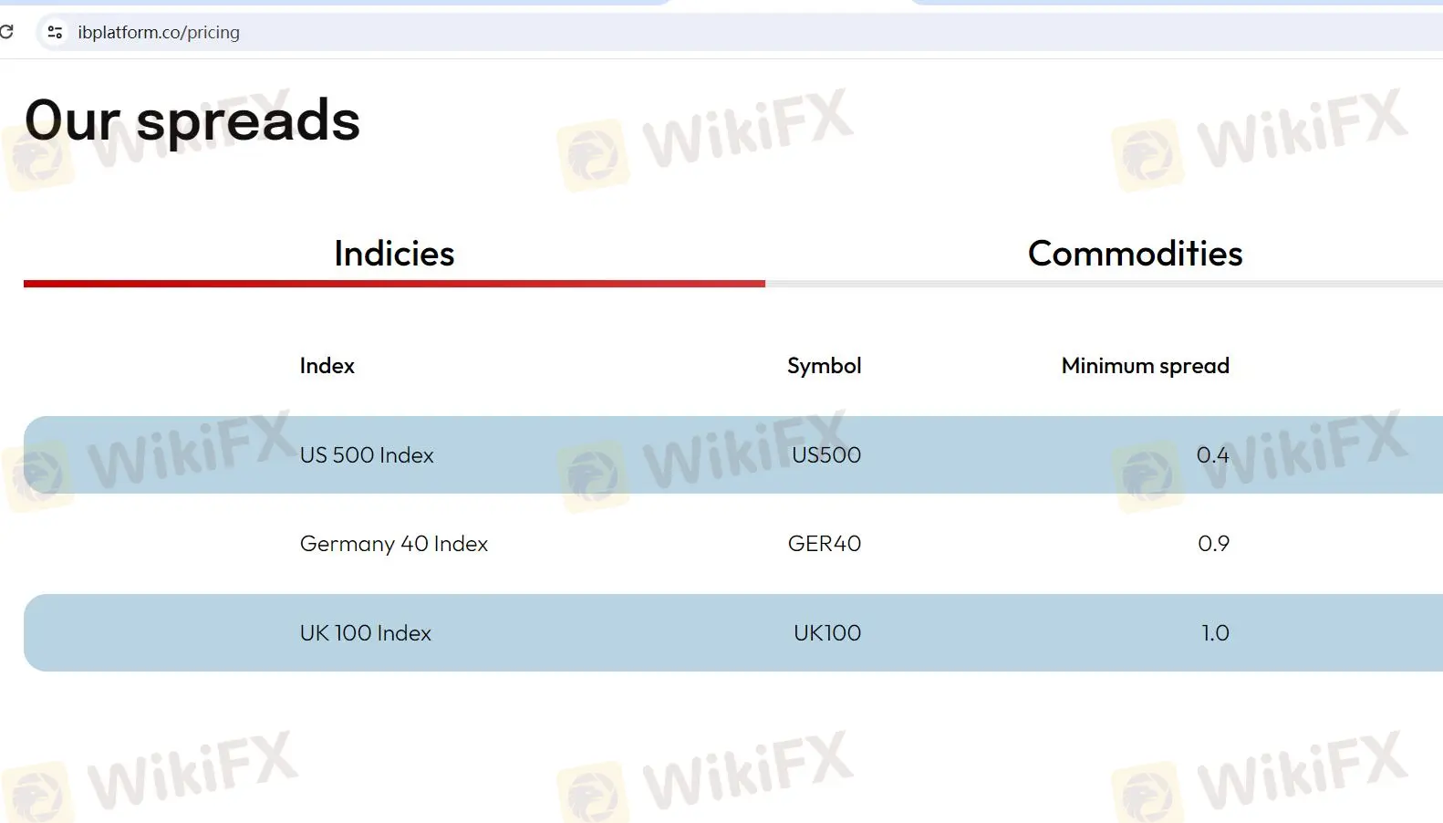Open the Commodities tab

[x=1135, y=254]
